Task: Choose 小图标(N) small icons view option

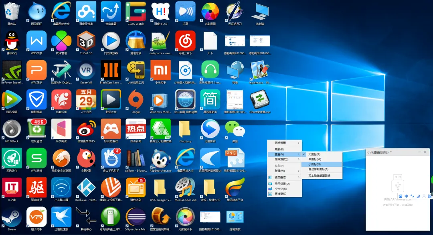Action: click(x=322, y=164)
